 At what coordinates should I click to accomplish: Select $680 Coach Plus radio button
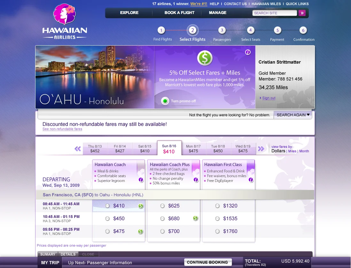click(162, 219)
